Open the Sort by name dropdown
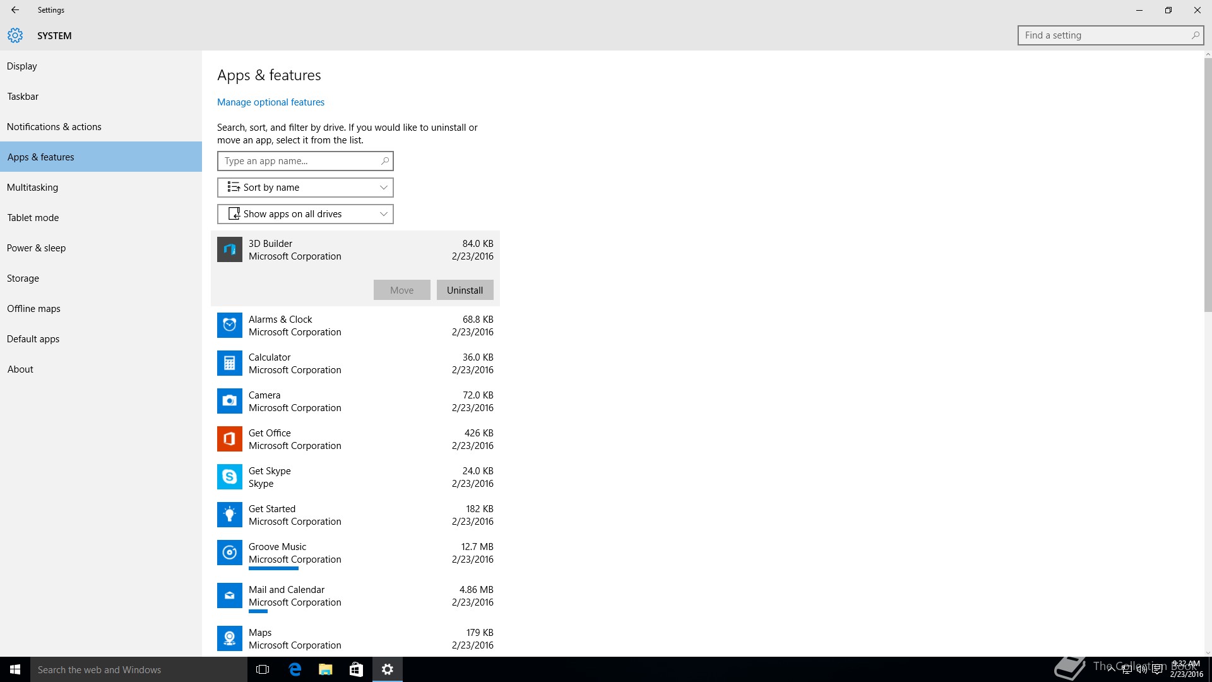Screen dimensions: 1212x682 click(306, 188)
